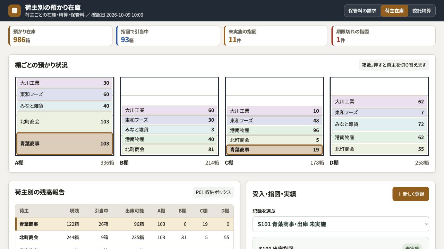Select 港南物産 40 segment in B棚
Viewport: 444px width, 249px height.
click(x=170, y=139)
